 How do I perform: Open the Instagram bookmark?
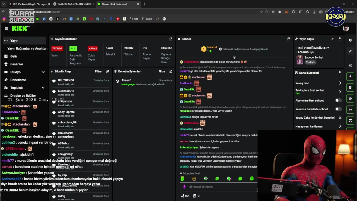[4, 19]
